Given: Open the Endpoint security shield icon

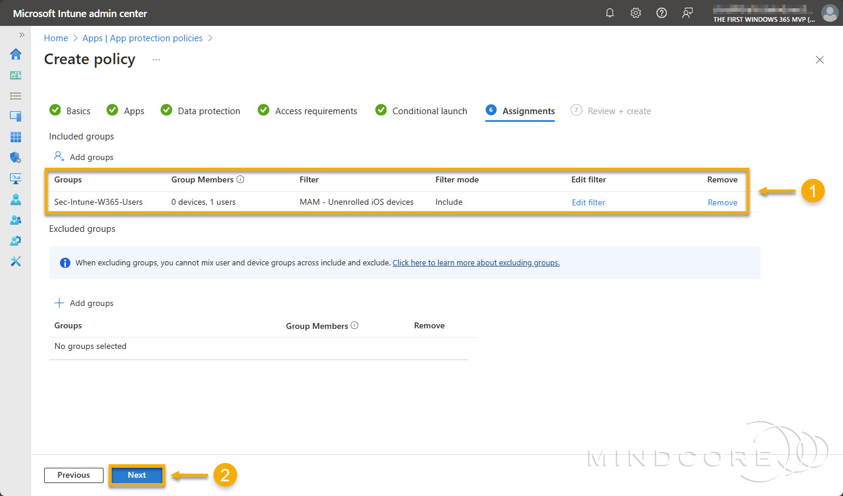Looking at the screenshot, I should point(15,157).
